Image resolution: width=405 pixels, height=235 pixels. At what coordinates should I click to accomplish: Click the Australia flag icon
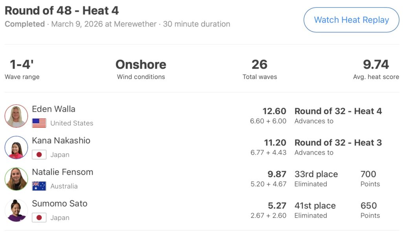click(39, 186)
